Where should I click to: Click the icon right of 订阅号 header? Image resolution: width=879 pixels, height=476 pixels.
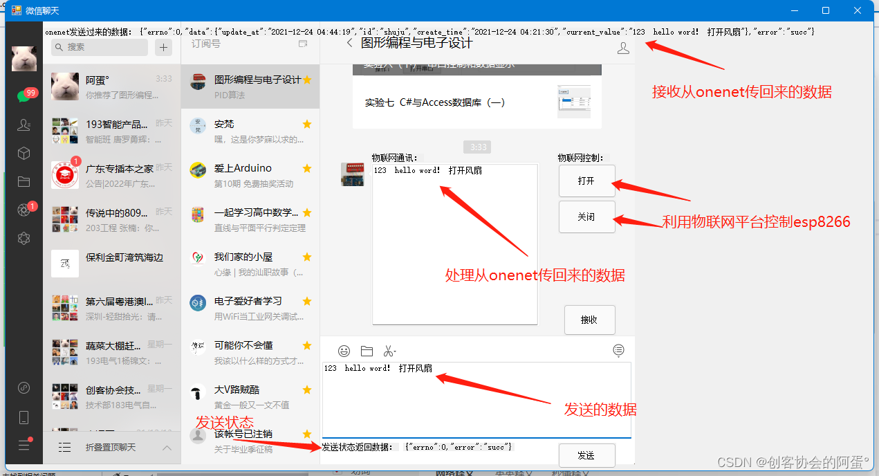tap(302, 44)
